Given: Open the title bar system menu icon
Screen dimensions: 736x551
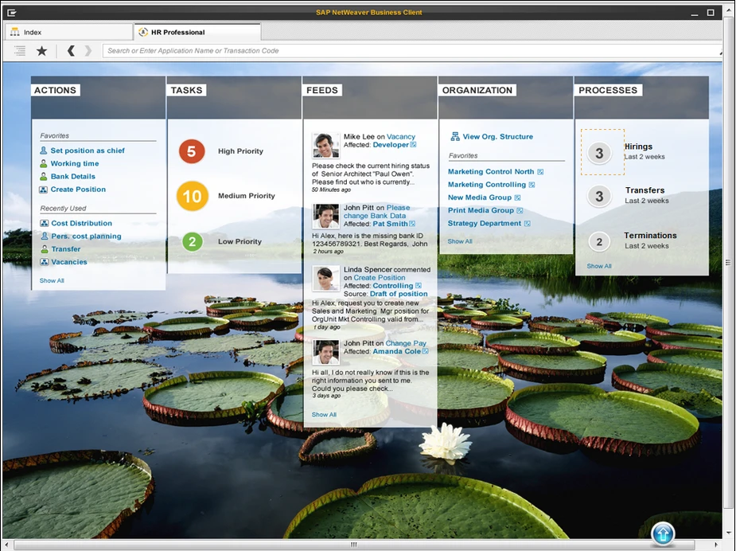Looking at the screenshot, I should 12,12.
